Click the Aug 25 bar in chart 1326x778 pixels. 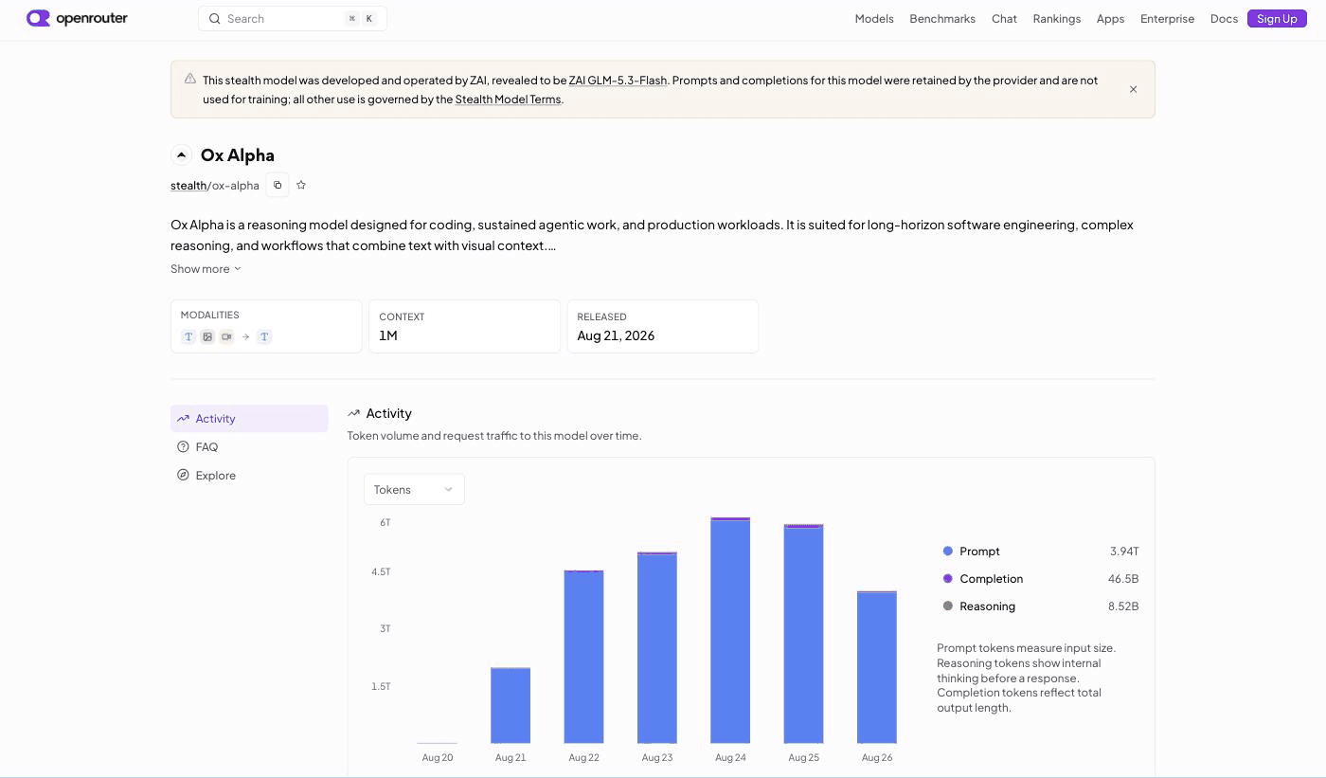click(x=803, y=633)
